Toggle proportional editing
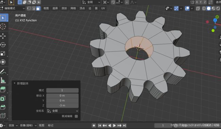Viewport: 221px width, 129px height. [127, 2]
